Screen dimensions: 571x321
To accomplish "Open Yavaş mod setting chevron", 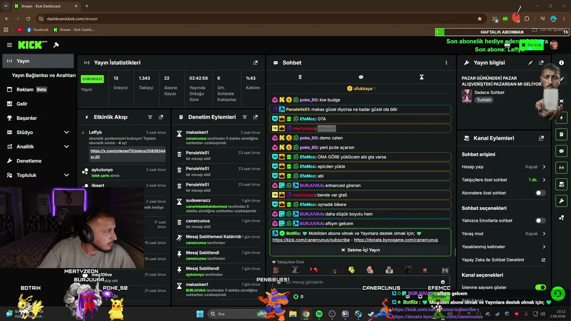I will coord(544,234).
